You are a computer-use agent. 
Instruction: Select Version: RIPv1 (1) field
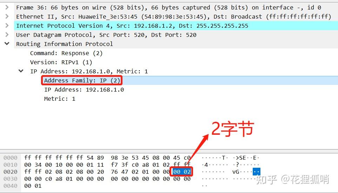click(61, 62)
